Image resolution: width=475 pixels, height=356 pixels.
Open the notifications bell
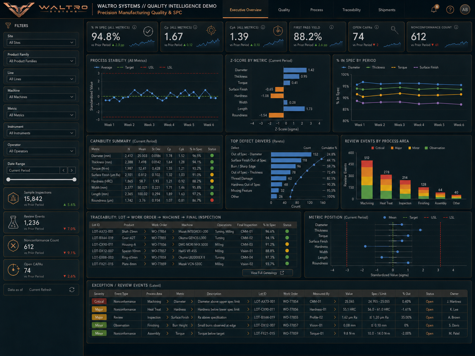tap(434, 9)
